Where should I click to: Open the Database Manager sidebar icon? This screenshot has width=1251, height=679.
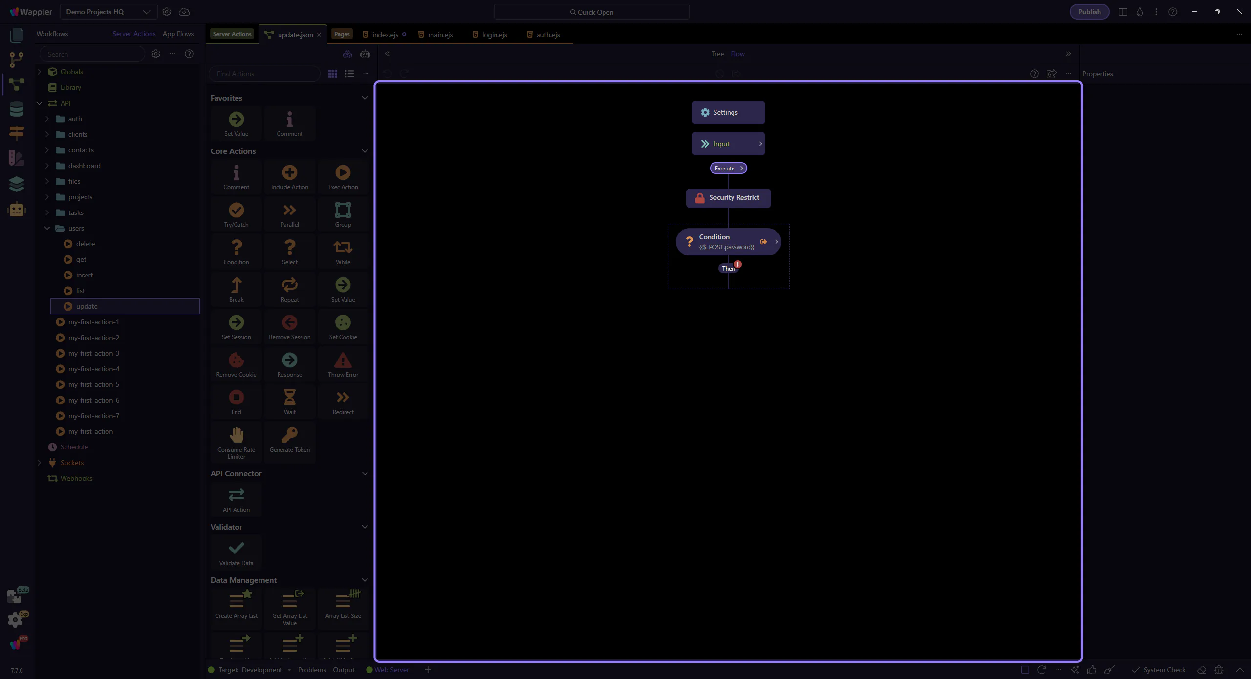tap(17, 109)
